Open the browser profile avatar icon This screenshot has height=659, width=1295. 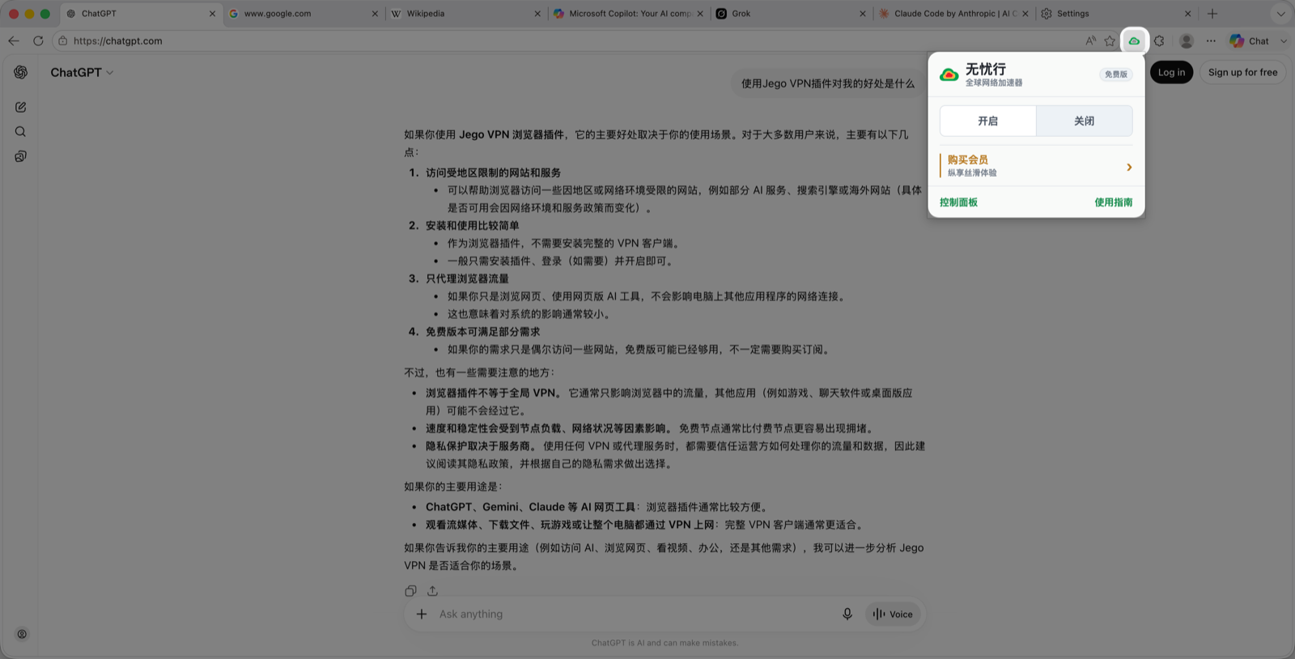tap(1187, 40)
